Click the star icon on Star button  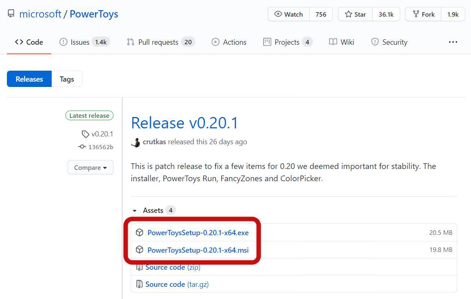(349, 14)
